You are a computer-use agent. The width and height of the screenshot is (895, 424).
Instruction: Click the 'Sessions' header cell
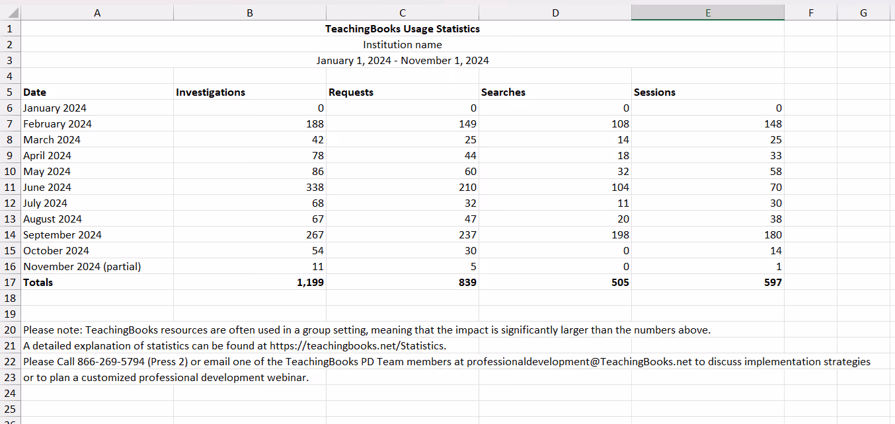point(708,92)
